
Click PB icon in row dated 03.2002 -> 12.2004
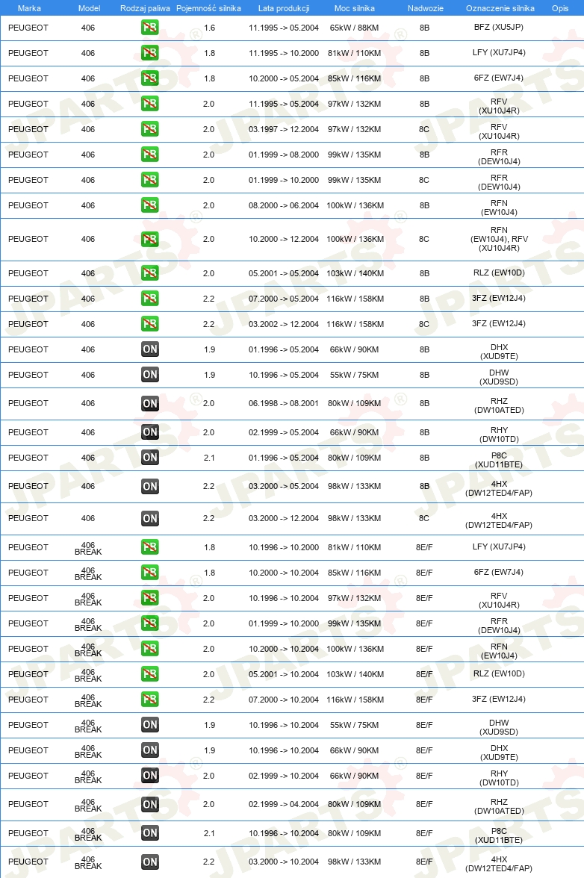point(149,324)
